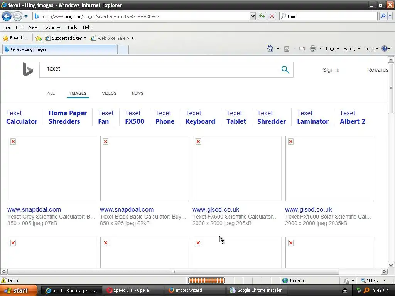Select the texet - Bing images tab
The image size is (395, 296).
60,49
